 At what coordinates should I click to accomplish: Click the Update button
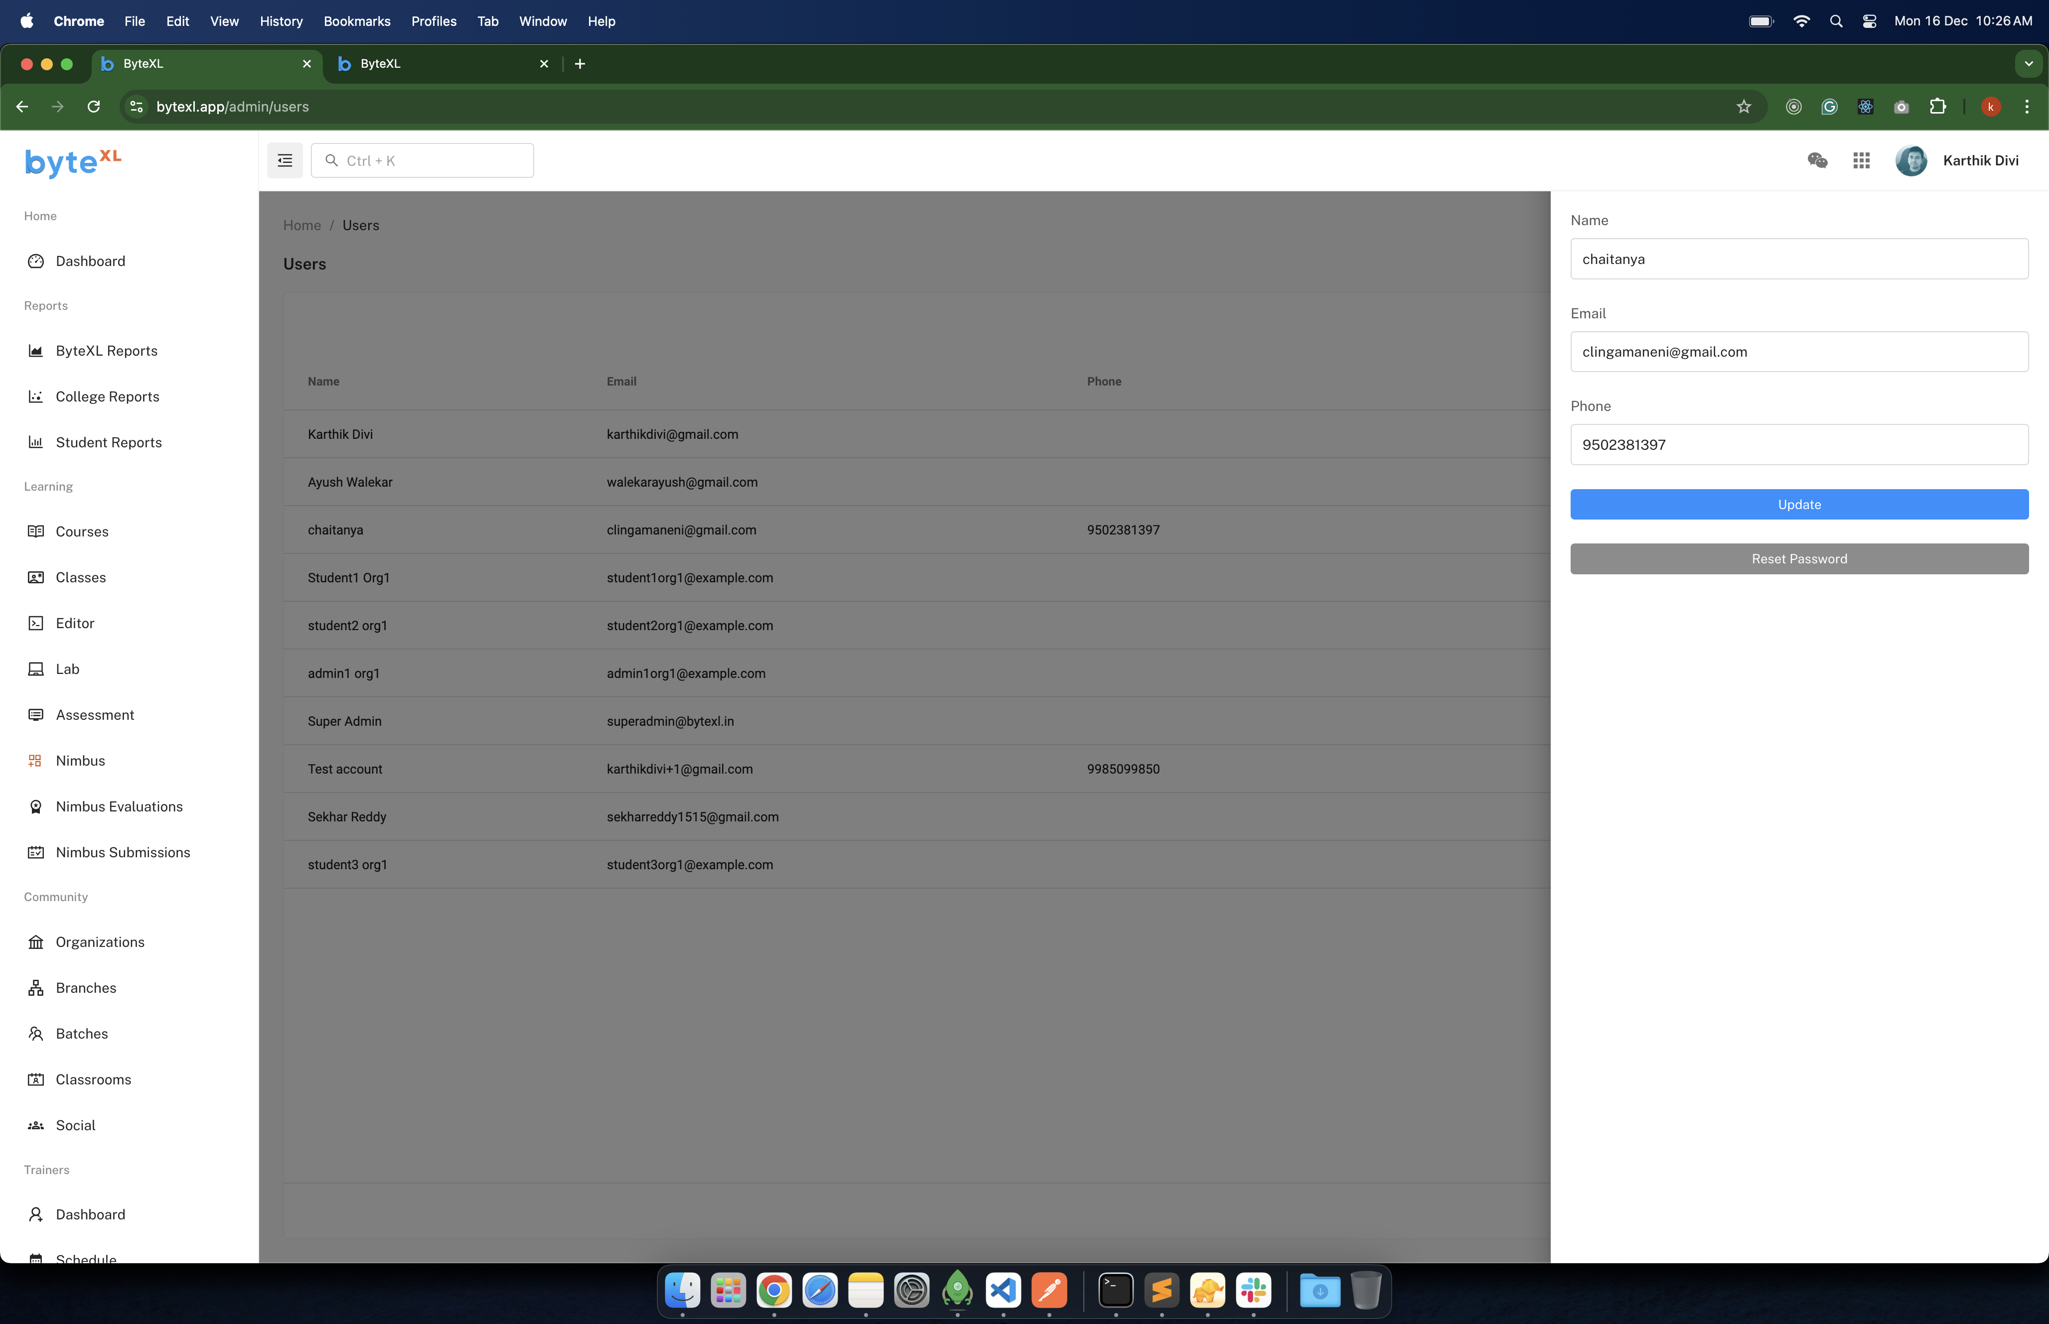(x=1799, y=505)
